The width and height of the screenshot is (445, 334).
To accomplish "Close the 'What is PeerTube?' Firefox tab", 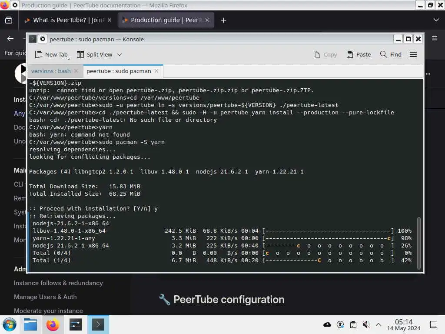I will [110, 20].
